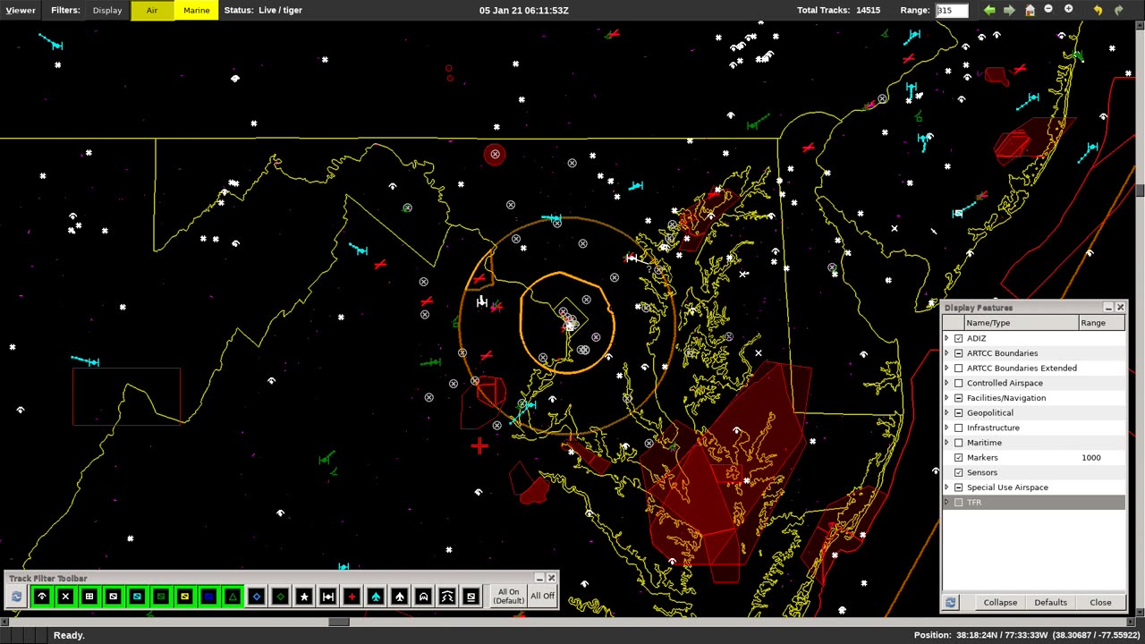Enable the Maritime checkbox

coord(959,443)
